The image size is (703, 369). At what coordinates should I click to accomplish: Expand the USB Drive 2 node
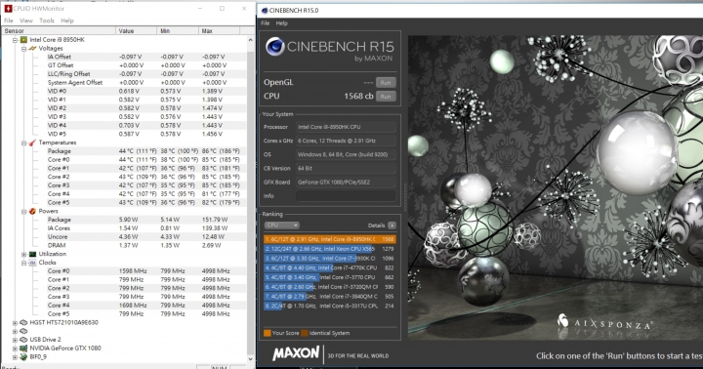pos(15,340)
